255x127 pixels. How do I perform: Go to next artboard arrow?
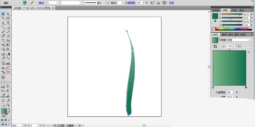(41, 125)
